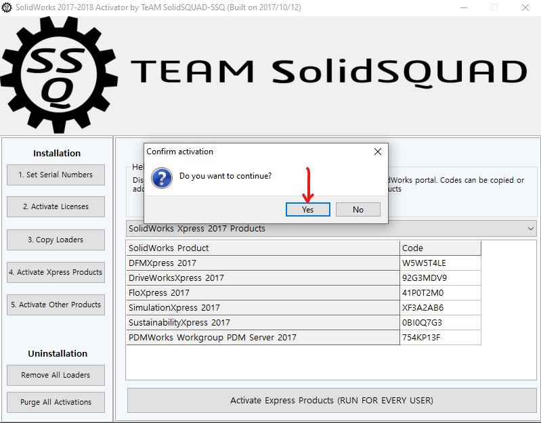This screenshot has height=423, width=541.
Task: Close the main Activator window
Action: coord(525,7)
